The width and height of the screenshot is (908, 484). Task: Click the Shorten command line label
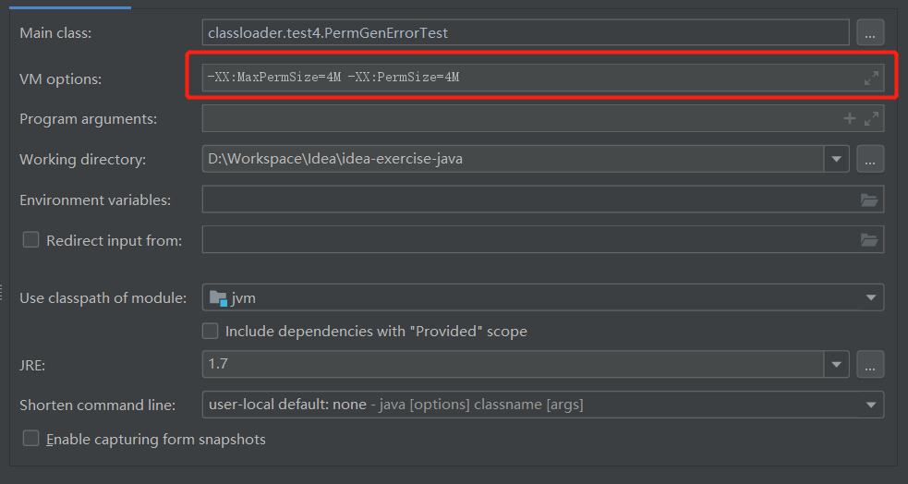pos(97,405)
